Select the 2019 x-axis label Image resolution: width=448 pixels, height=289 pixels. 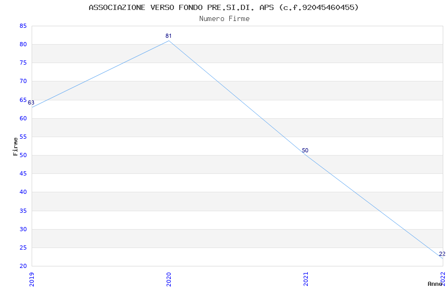point(32,280)
